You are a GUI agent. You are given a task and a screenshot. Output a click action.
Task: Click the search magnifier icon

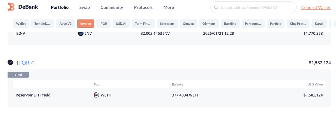tap(216, 8)
